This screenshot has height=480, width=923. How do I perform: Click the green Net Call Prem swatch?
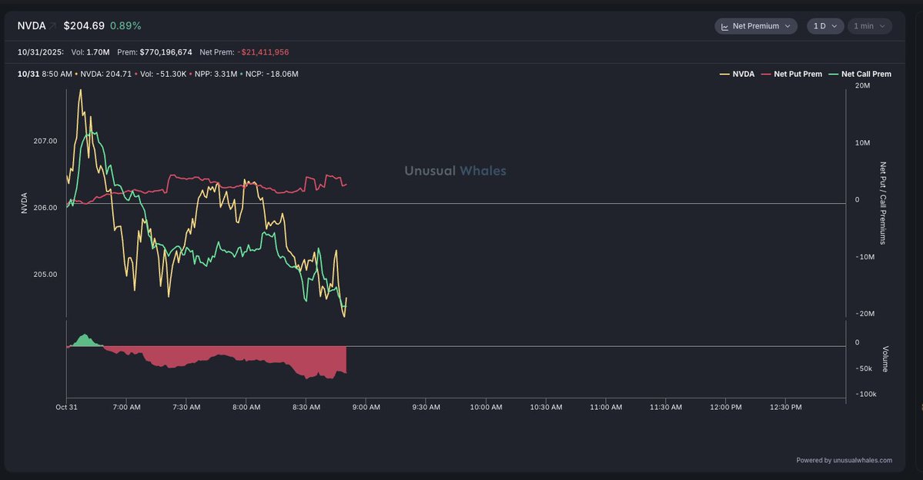(834, 75)
